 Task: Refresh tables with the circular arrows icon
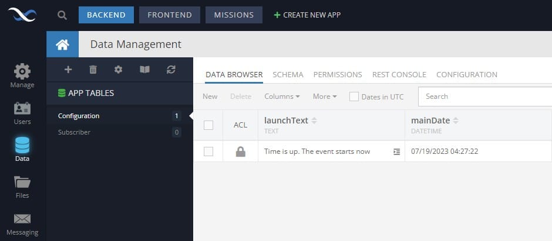[171, 70]
